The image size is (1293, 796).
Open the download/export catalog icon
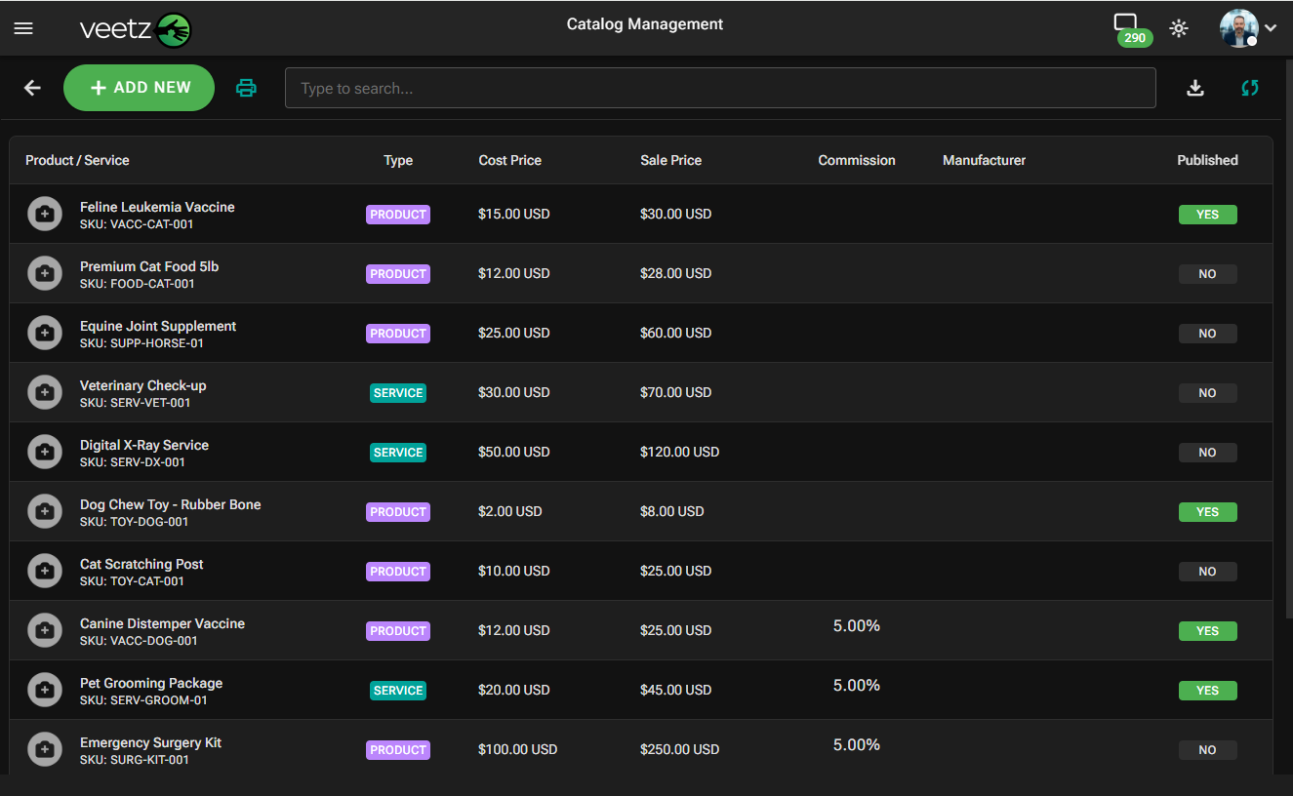tap(1194, 88)
